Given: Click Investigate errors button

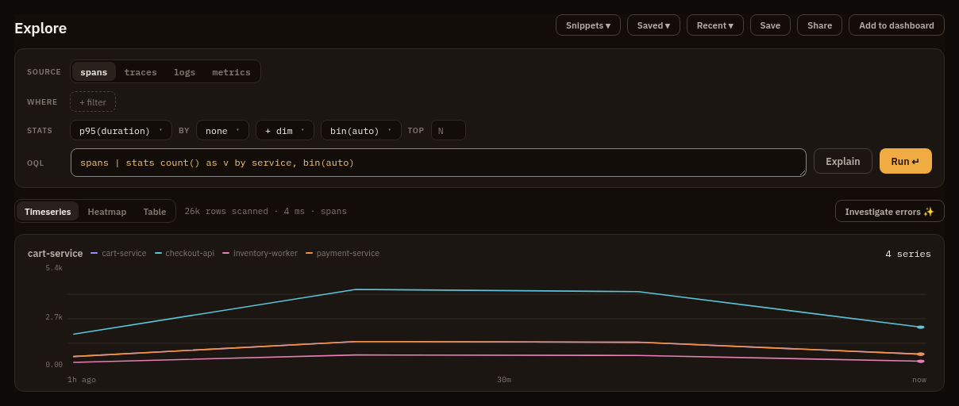Looking at the screenshot, I should click(x=890, y=211).
